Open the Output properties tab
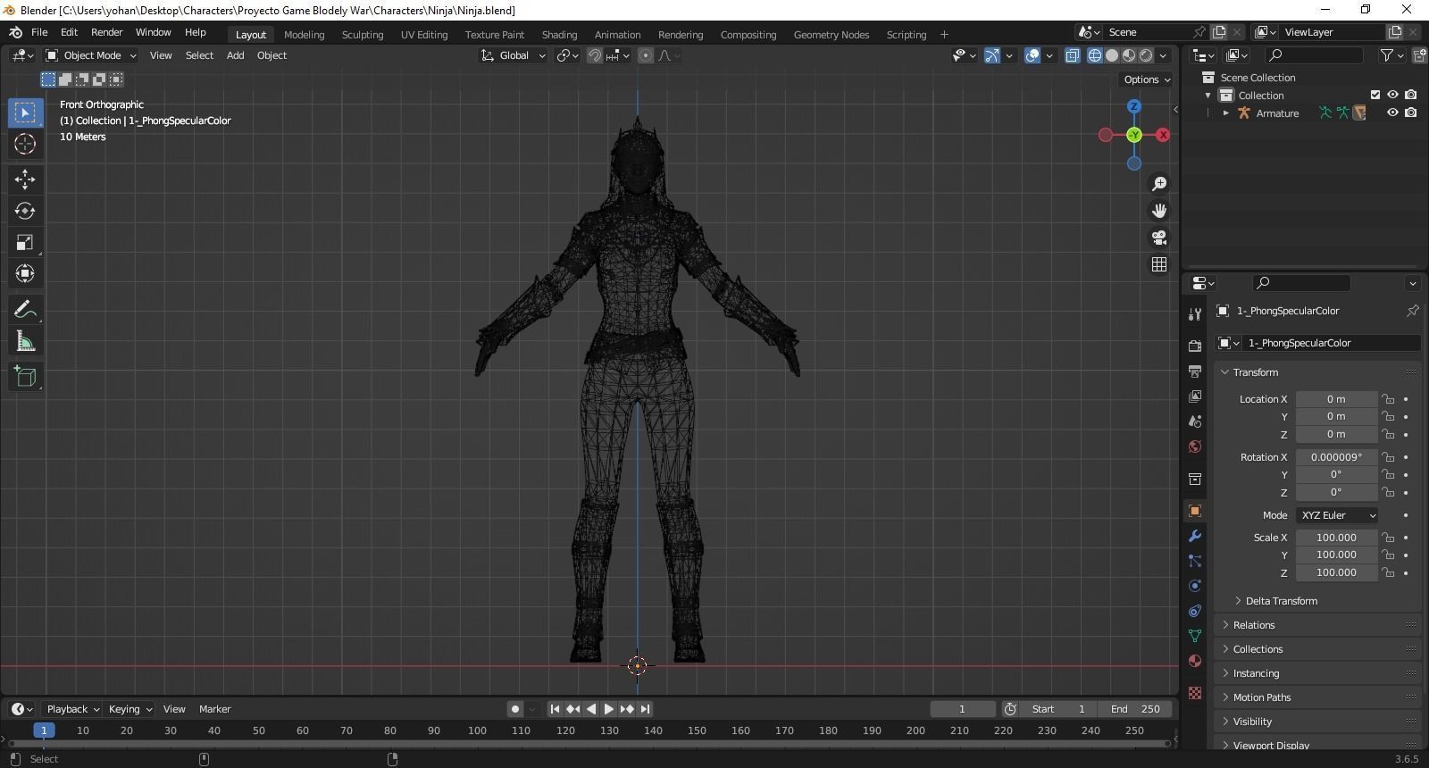The width and height of the screenshot is (1429, 768). (x=1195, y=371)
